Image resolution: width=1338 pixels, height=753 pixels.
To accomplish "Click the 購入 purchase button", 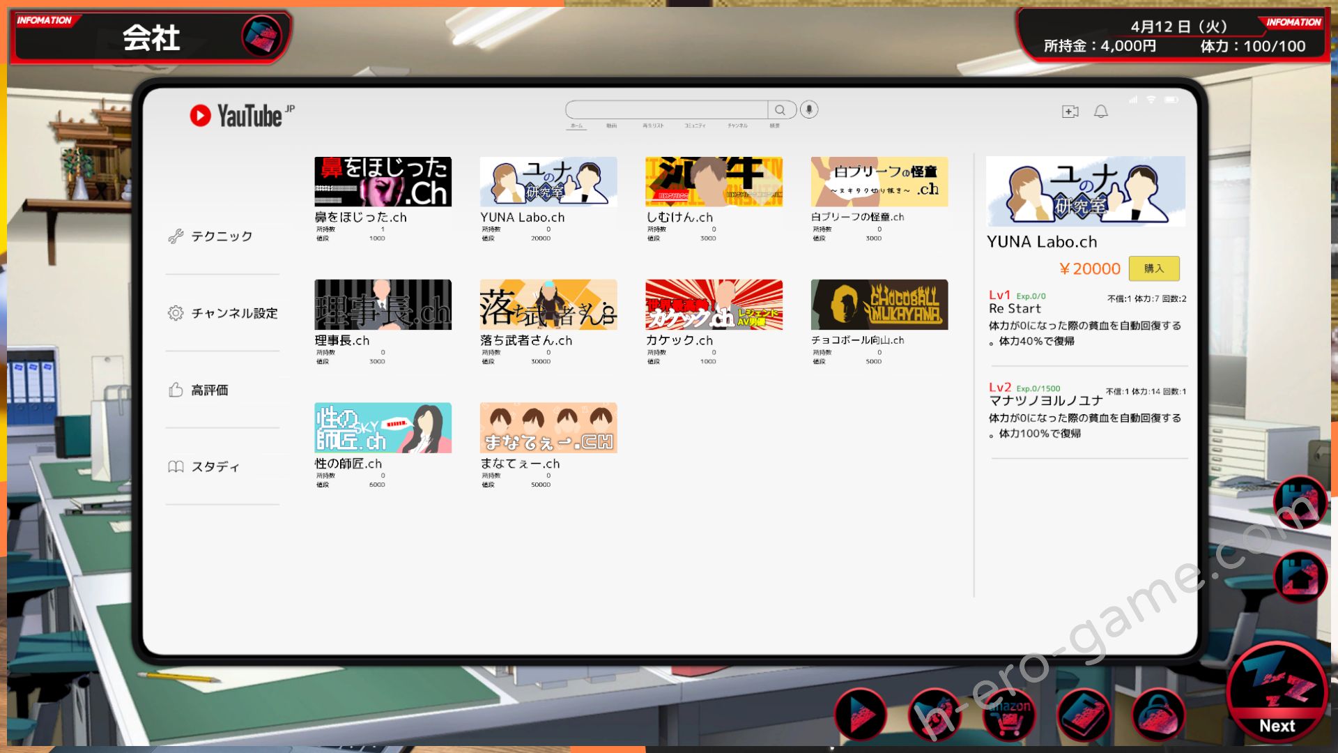I will [x=1154, y=268].
